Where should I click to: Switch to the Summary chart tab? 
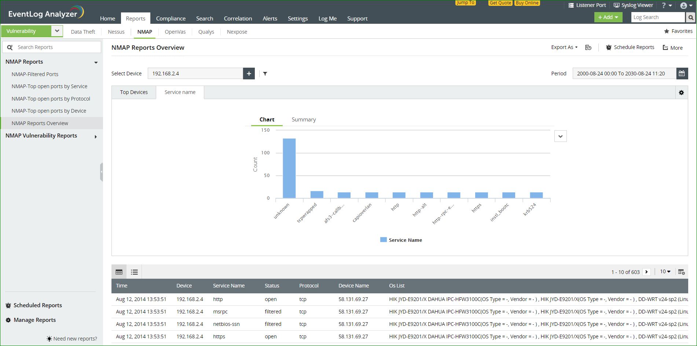[304, 120]
